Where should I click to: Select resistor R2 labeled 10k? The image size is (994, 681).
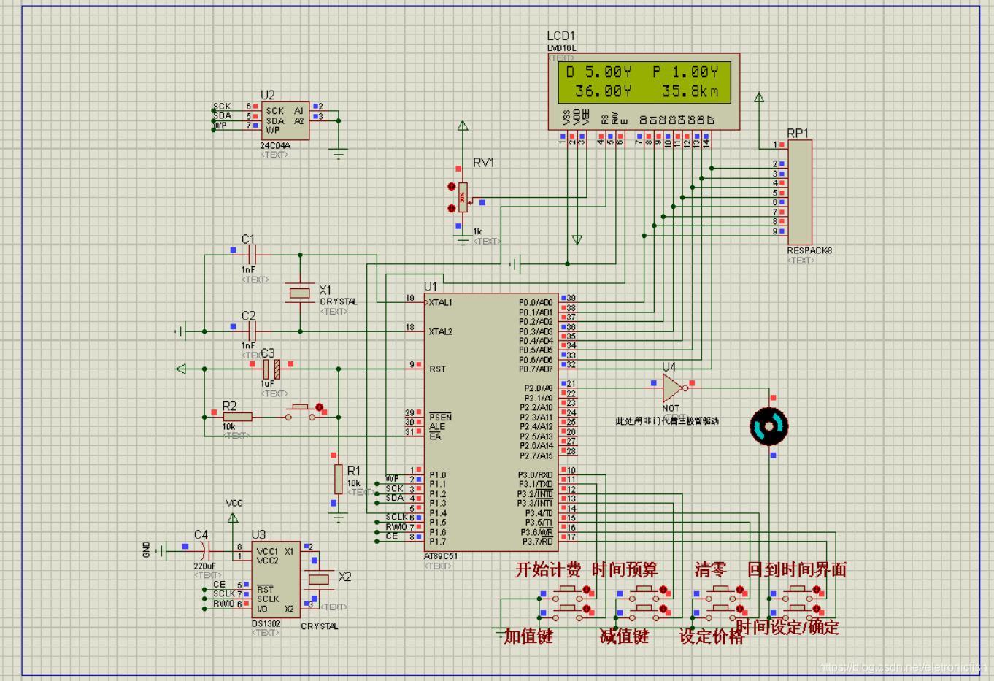tap(237, 417)
